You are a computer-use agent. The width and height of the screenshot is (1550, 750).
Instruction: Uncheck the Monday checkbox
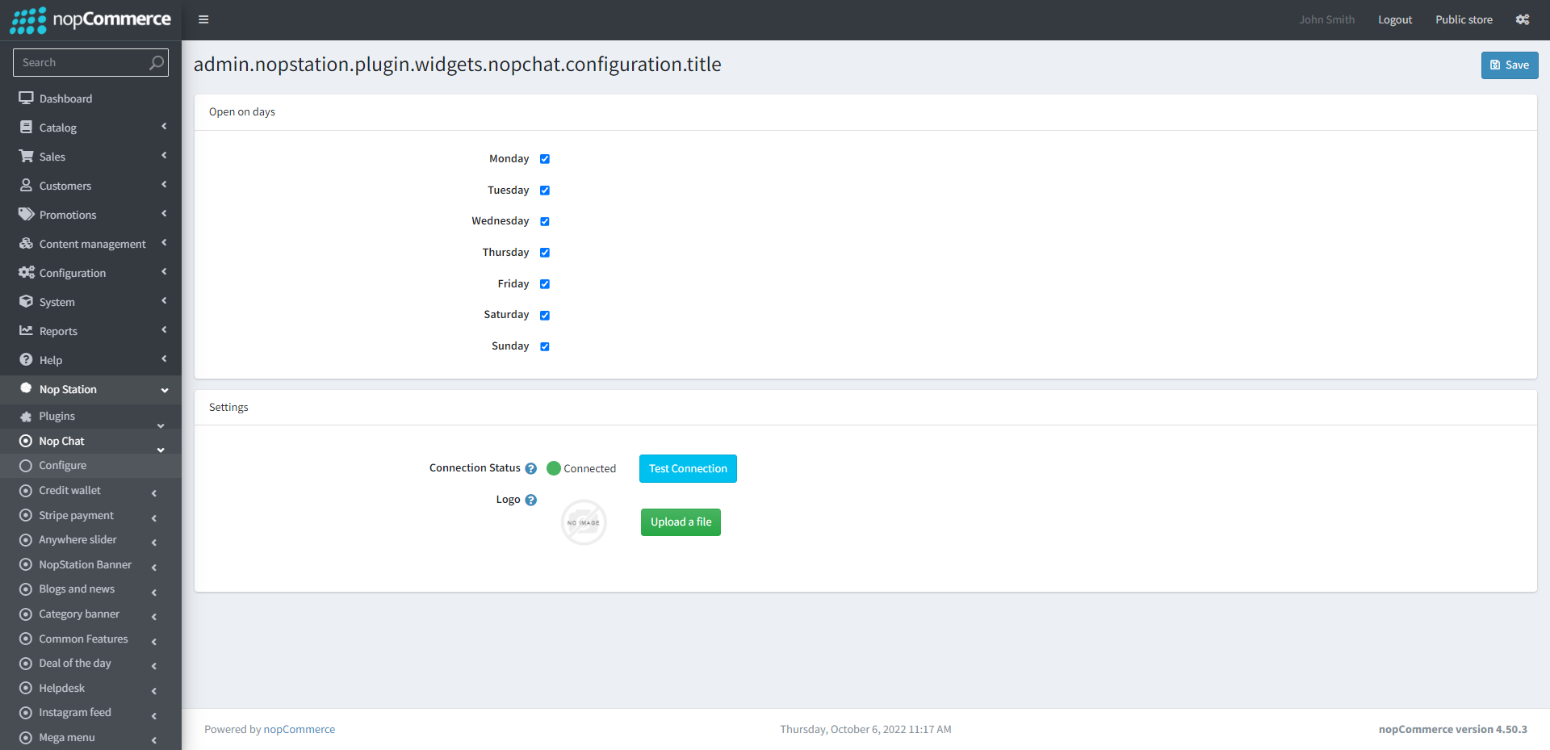click(x=545, y=159)
